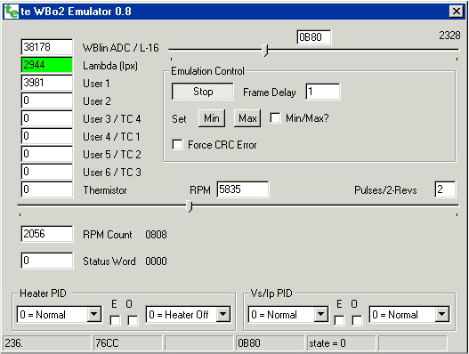Image resolution: width=469 pixels, height=354 pixels.
Task: Click the RPM field showing 5835
Action: (x=243, y=189)
